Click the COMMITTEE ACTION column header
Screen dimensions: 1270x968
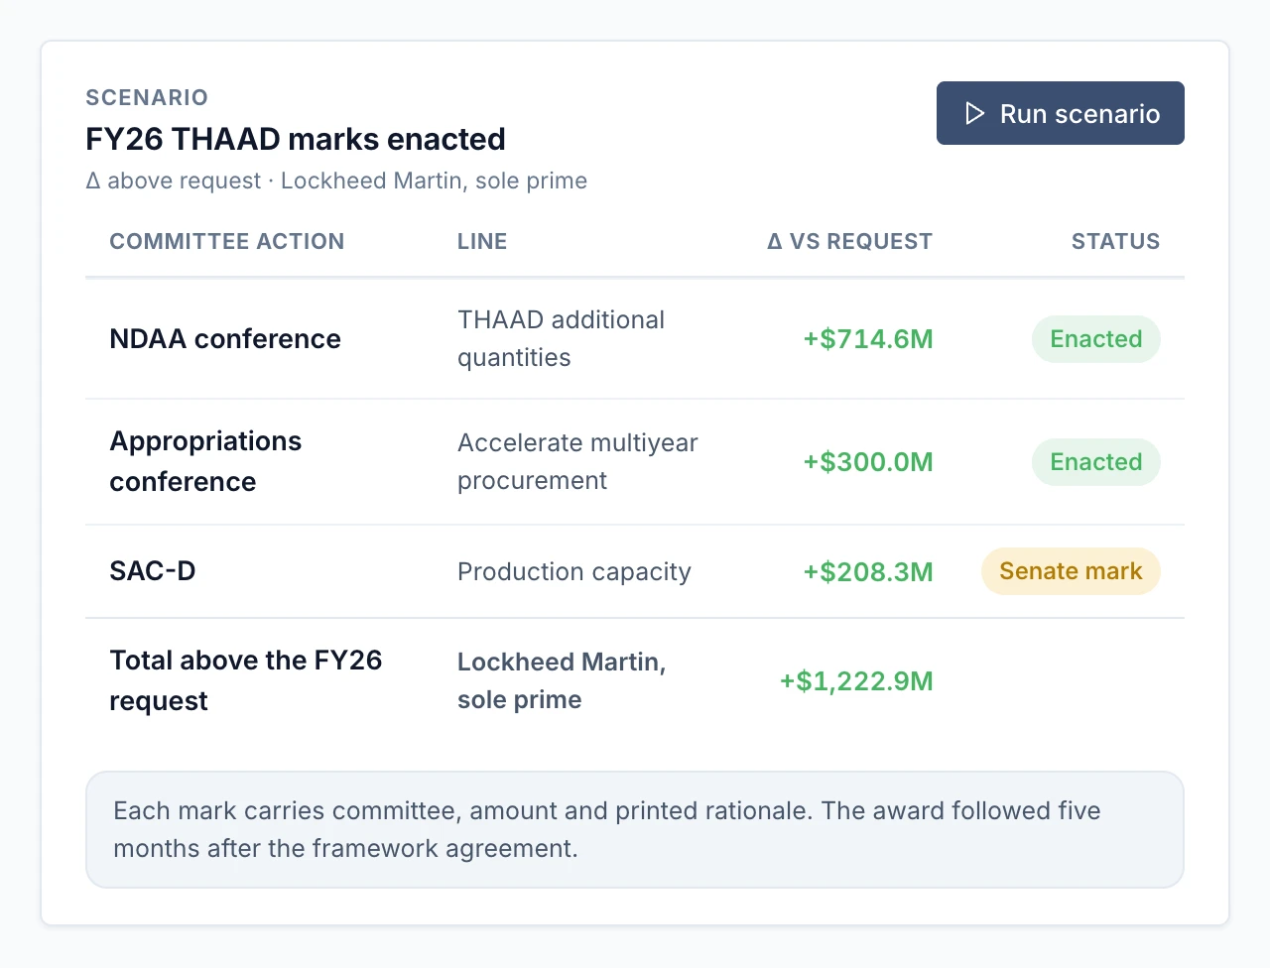click(x=227, y=241)
